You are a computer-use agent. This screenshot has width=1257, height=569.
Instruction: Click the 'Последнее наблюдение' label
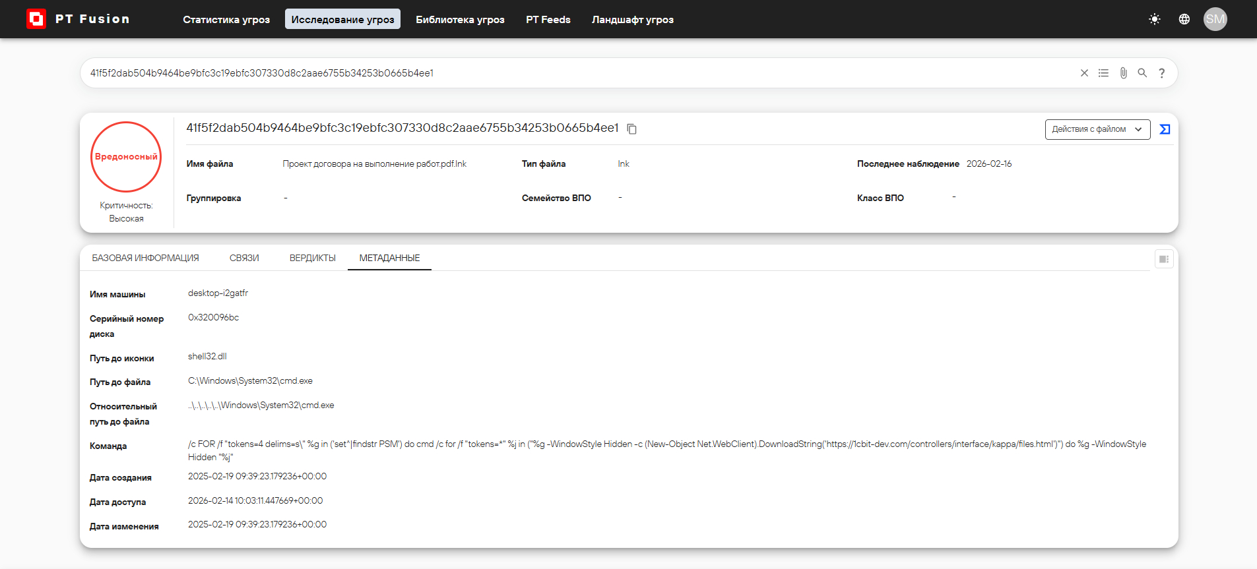(x=908, y=164)
